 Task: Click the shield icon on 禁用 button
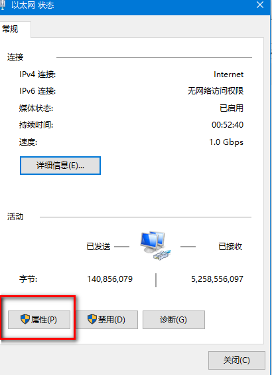tap(92, 319)
